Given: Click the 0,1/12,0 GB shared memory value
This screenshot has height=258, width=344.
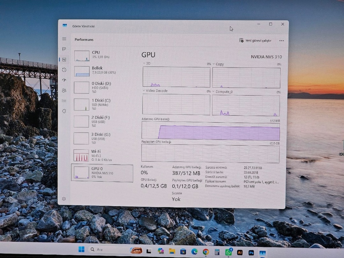Looking at the screenshot, I should 185,186.
